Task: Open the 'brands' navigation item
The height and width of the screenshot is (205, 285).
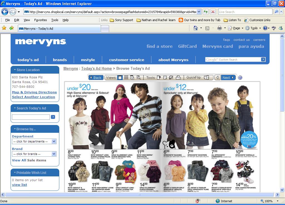Action: point(60,60)
